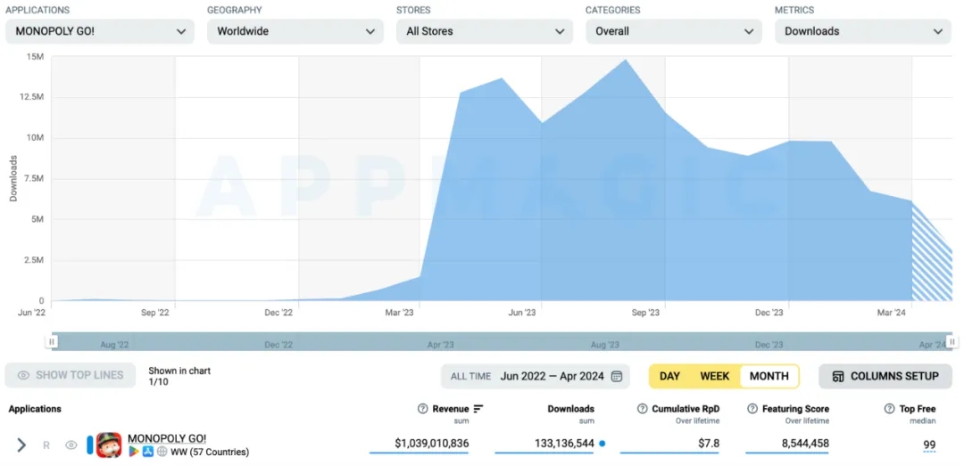Switch chart granularity to WEEK
The image size is (964, 465).
(714, 376)
